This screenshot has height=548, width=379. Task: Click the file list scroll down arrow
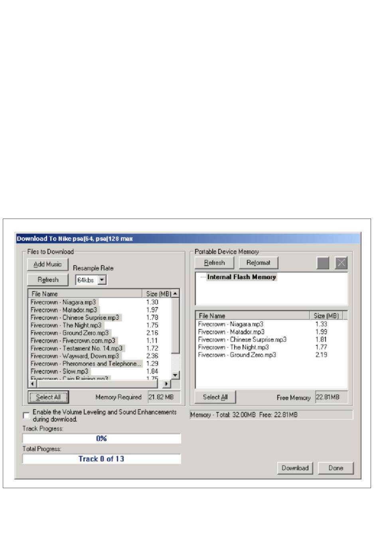click(176, 375)
